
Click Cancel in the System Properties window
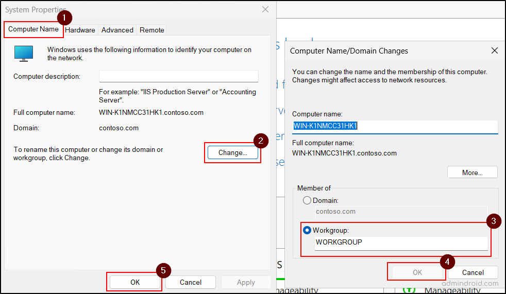[191, 282]
